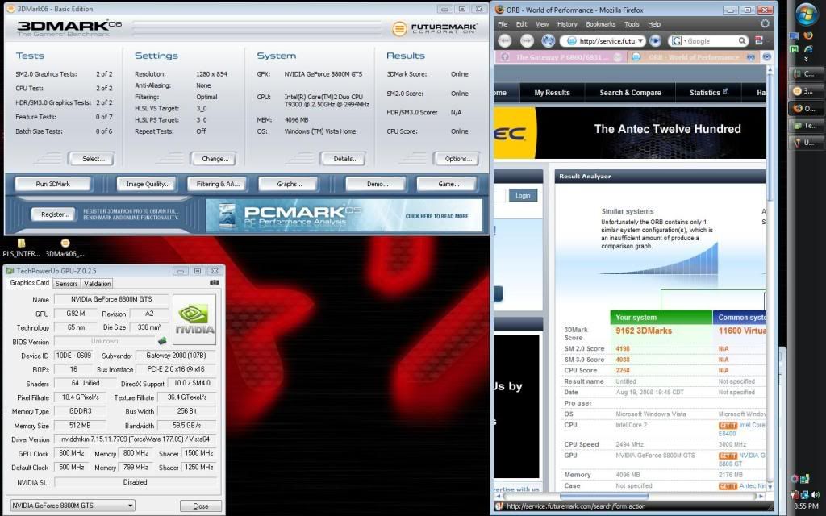Click the PDF toolbar icon in Firefox
826x516 pixels.
759,40
